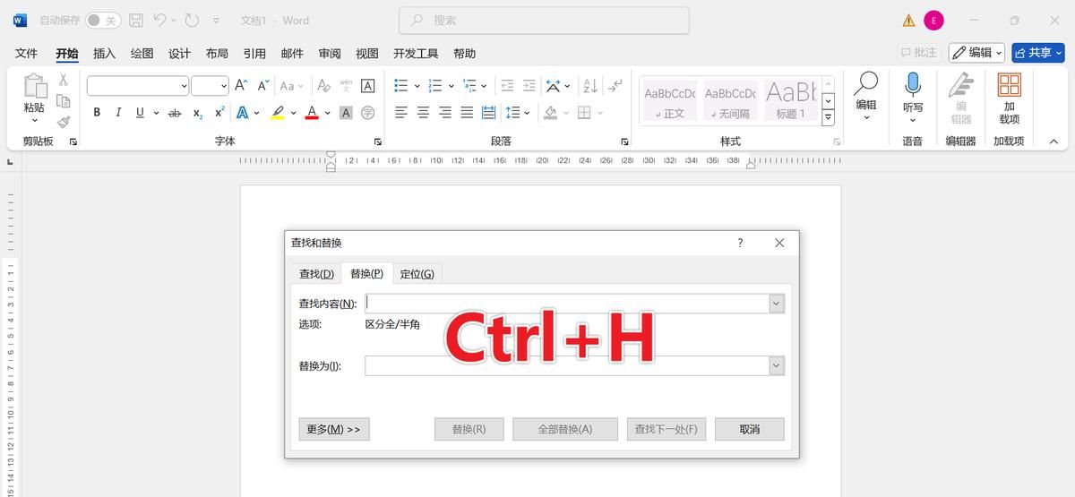Click the Dictate microphone icon
The image size is (1075, 497).
pyautogui.click(x=913, y=84)
